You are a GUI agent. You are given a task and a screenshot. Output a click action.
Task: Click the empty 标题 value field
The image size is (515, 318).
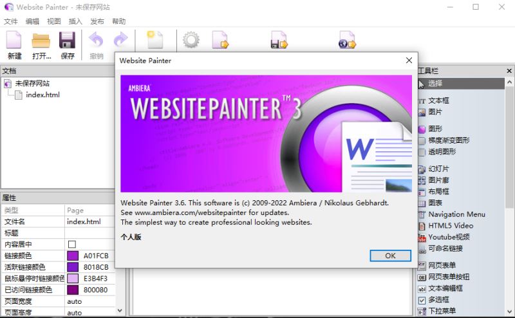click(90, 233)
